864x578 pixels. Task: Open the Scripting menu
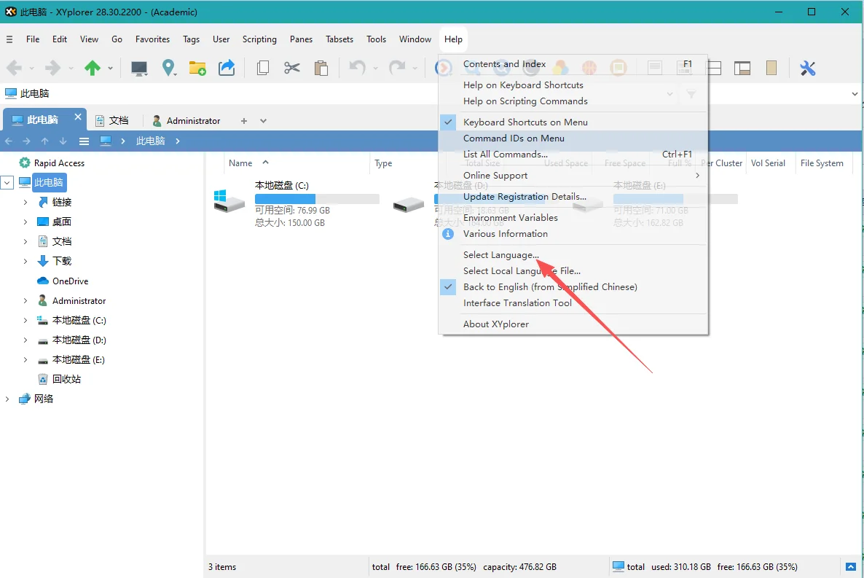coord(259,39)
